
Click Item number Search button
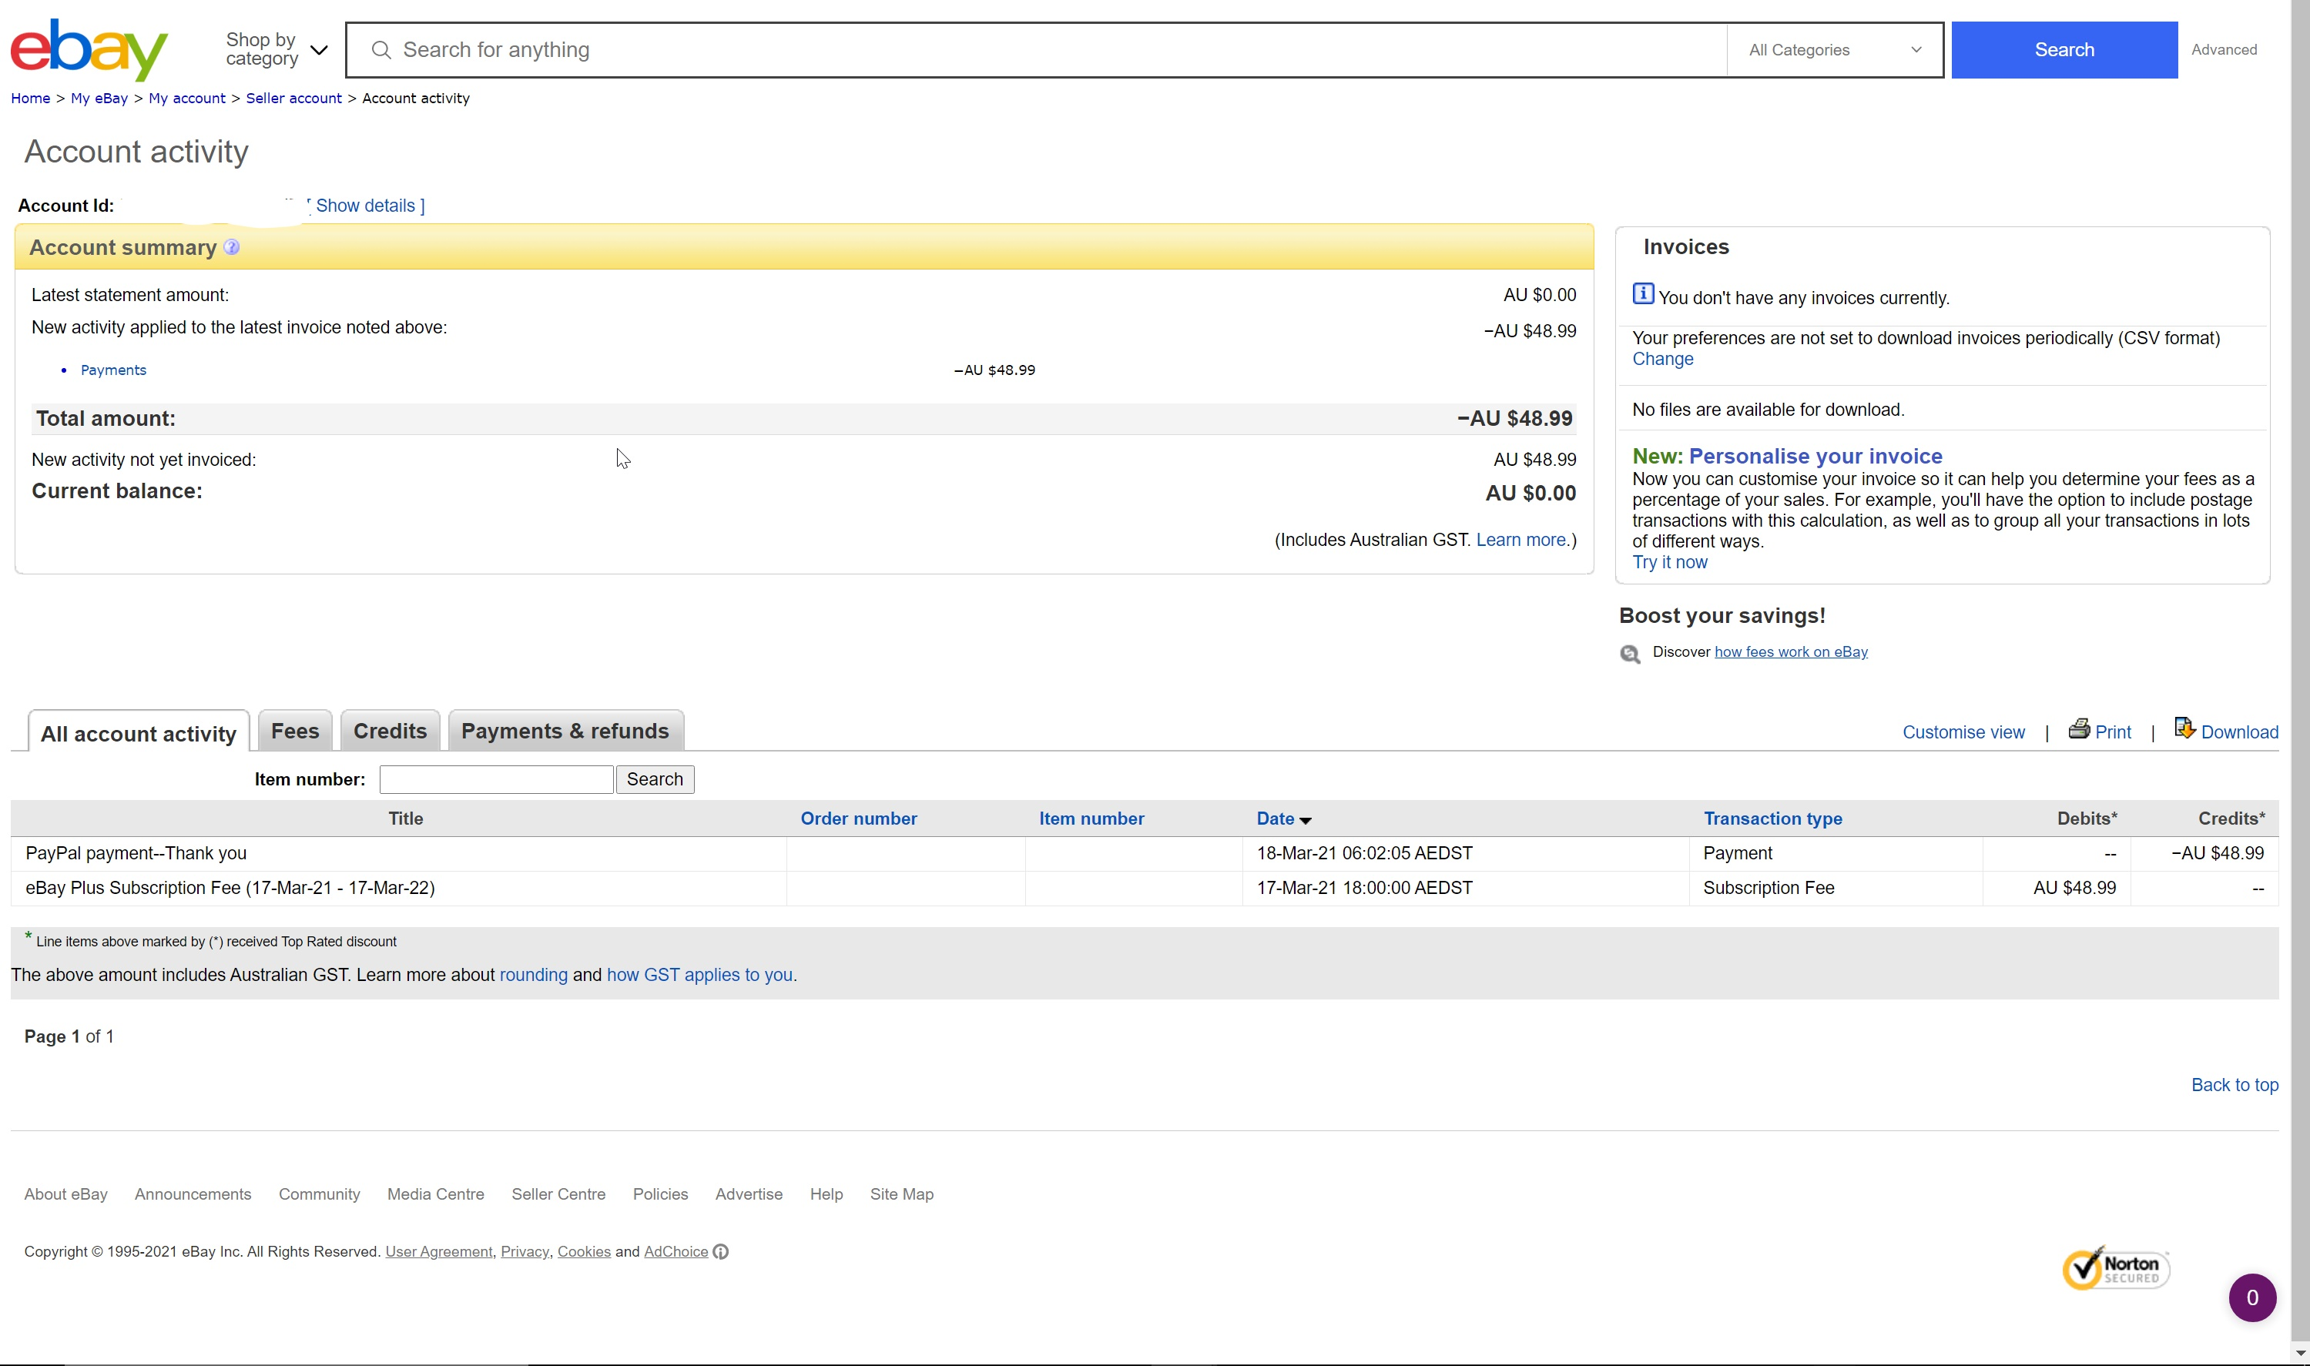[655, 780]
